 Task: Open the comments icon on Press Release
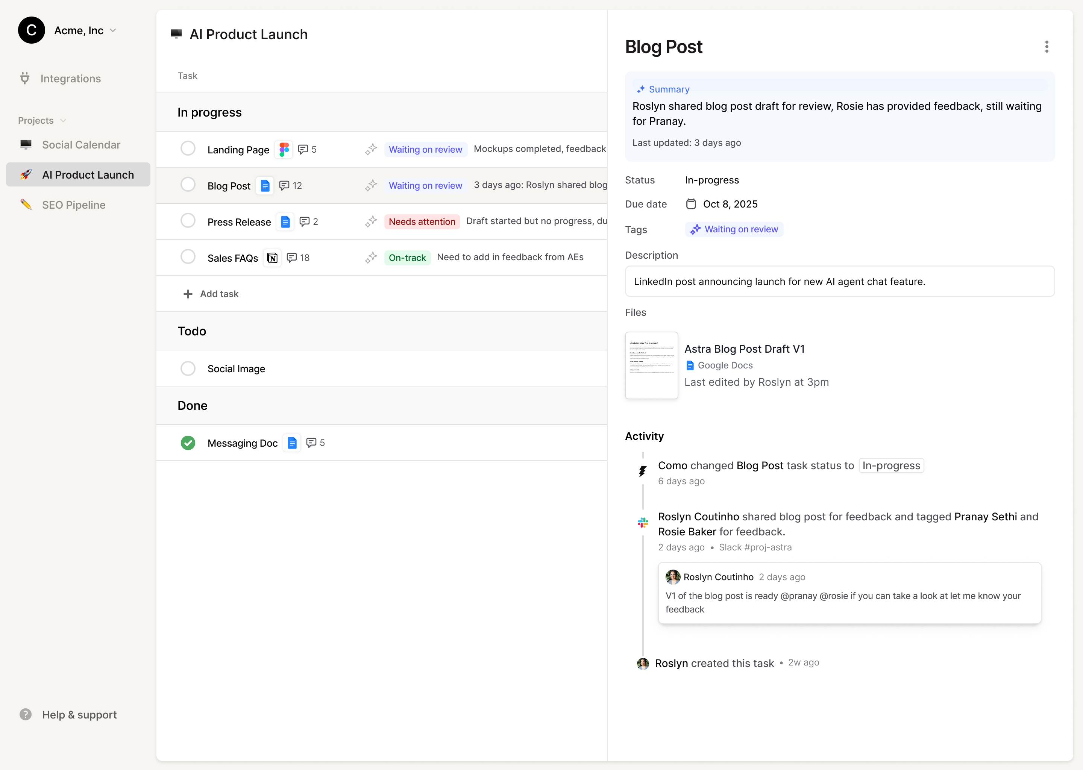coord(305,222)
